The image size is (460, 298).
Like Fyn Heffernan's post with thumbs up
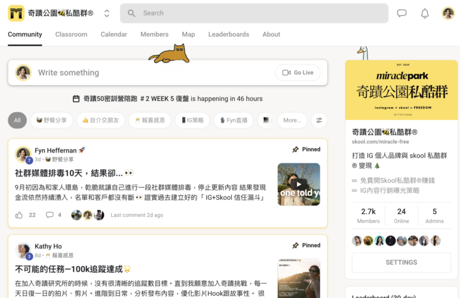click(x=19, y=215)
